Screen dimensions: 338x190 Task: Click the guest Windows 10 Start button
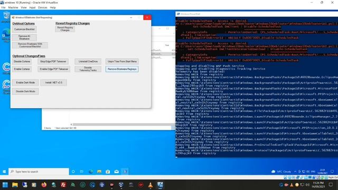(x=4, y=172)
